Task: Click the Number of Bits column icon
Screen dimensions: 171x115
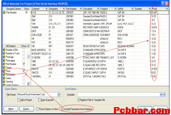Action: [4, 50]
